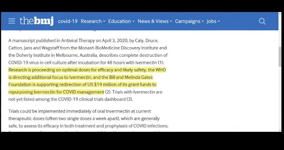Click the line 'Trials could be implemented immediately'
The width and height of the screenshot is (284, 150).
tap(79, 111)
